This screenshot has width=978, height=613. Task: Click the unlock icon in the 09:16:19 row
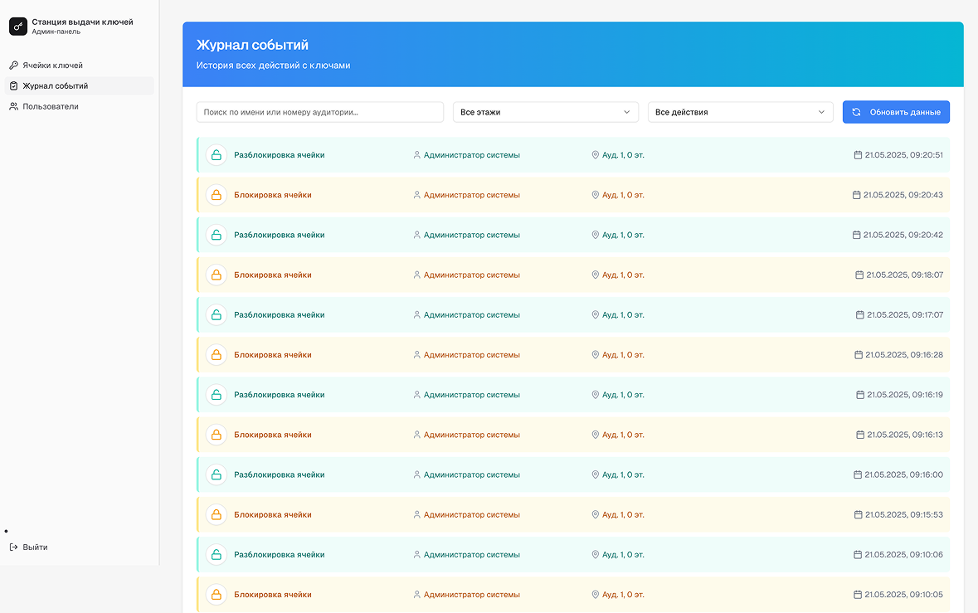pyautogui.click(x=217, y=395)
